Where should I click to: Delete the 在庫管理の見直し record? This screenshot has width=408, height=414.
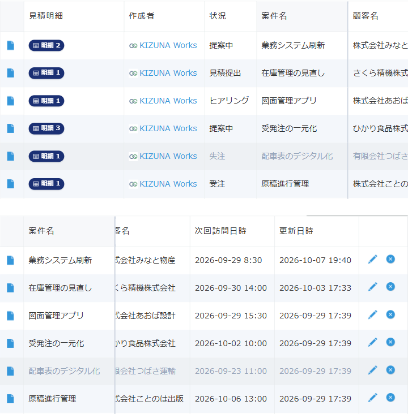pos(390,287)
